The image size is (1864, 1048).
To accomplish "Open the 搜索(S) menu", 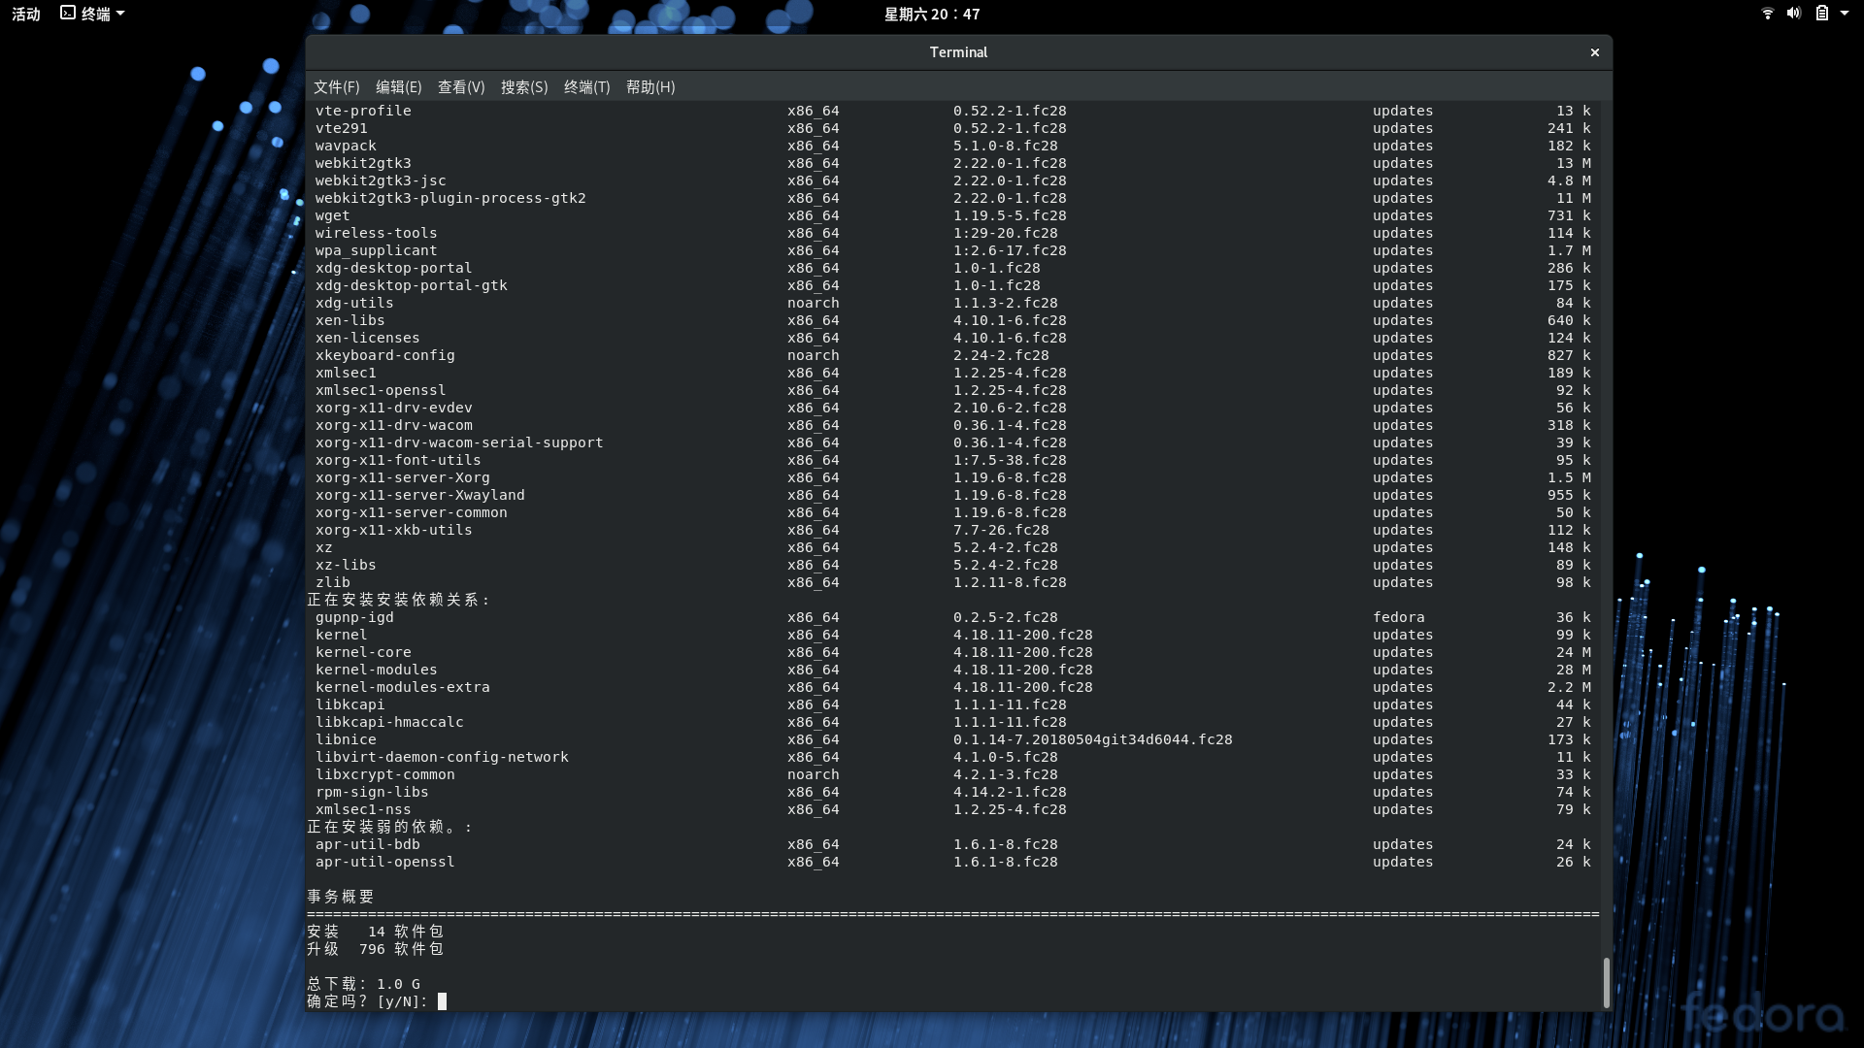I will (524, 87).
